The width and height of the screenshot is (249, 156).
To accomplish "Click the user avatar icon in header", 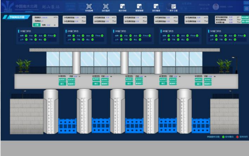I will click(x=216, y=7).
